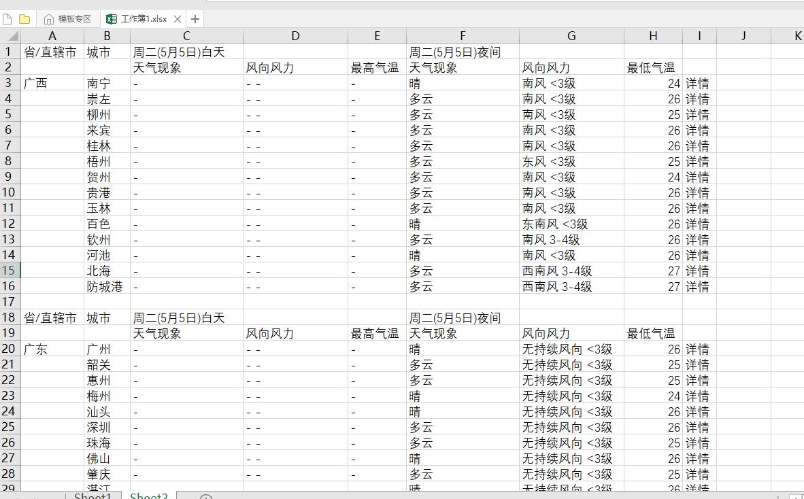Viewport: 804px width, 499px height.
Task: Switch to the Sheet2 tab
Action: pos(148,496)
